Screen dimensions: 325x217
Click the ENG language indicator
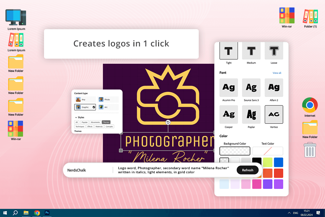296,213
